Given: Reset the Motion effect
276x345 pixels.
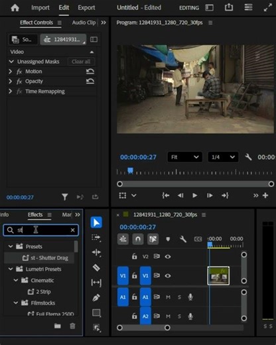Looking at the screenshot, I should coord(90,72).
